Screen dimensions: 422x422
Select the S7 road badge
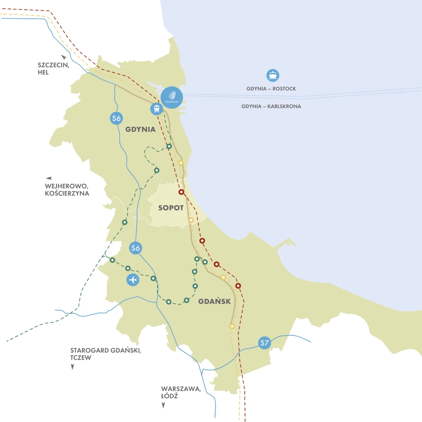[x=265, y=344]
